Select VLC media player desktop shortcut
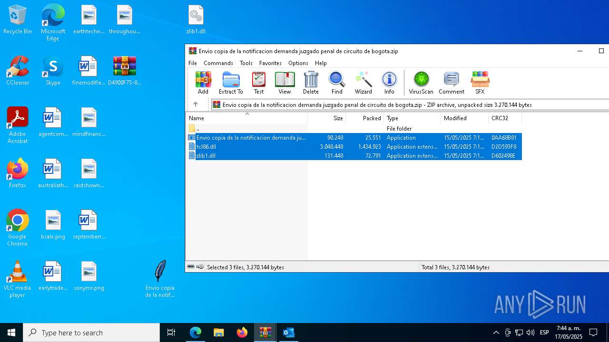 point(18,279)
